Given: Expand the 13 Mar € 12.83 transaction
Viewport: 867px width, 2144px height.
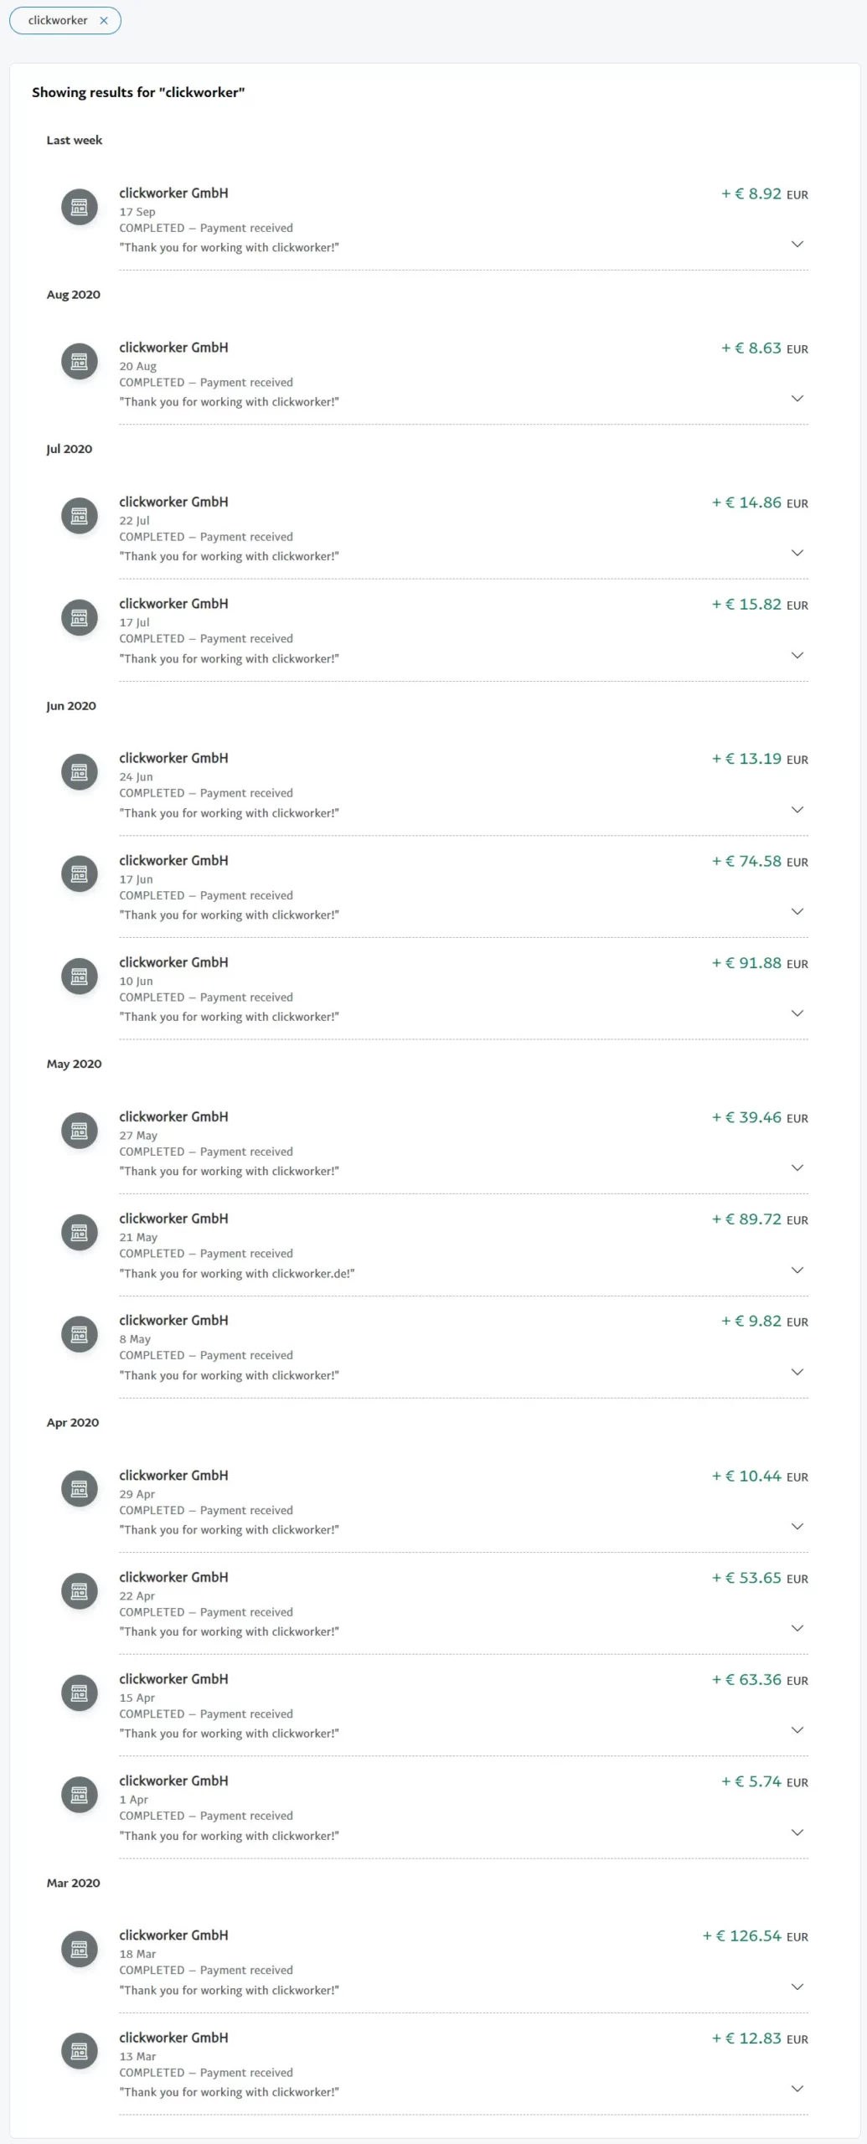Looking at the screenshot, I should tap(797, 2089).
